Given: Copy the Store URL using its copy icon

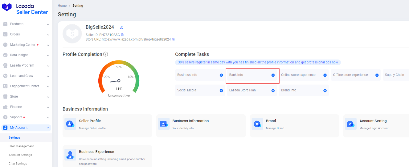Looking at the screenshot, I should (x=173, y=39).
